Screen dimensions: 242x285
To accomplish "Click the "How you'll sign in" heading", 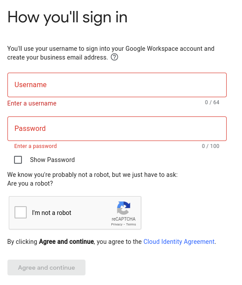I will coord(68,18).
